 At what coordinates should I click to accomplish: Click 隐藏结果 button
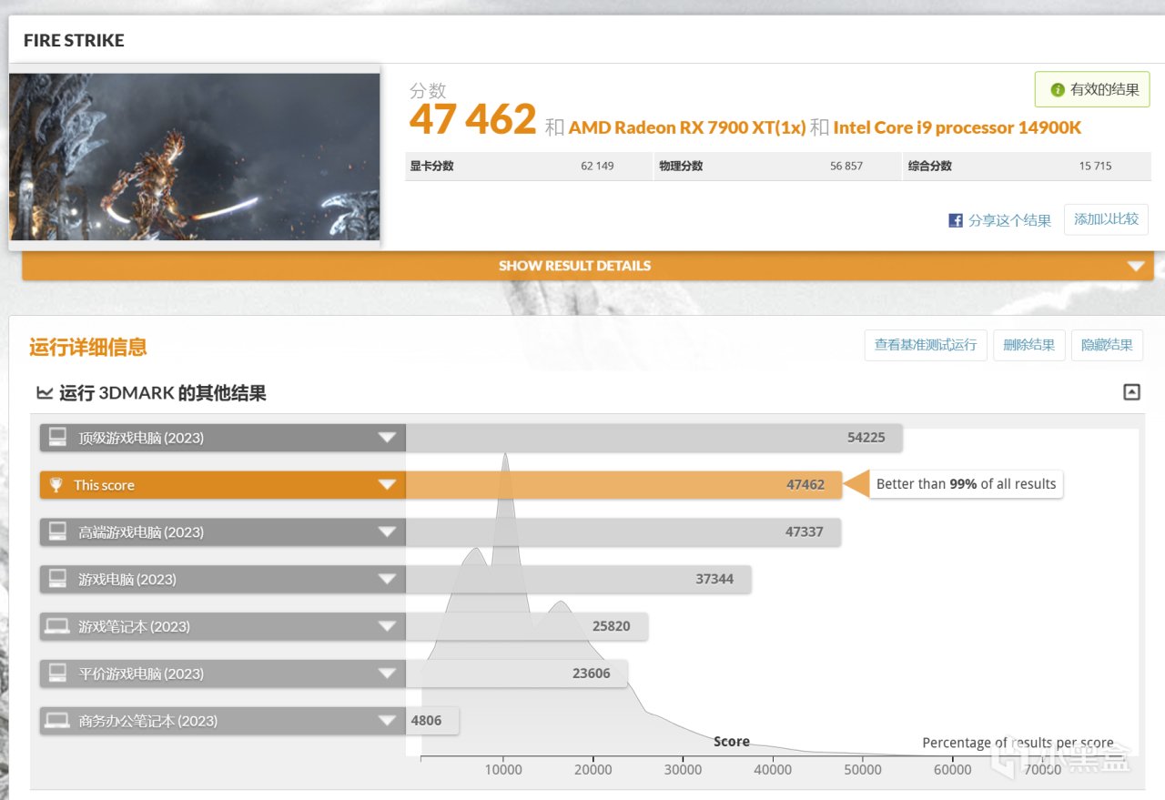(x=1107, y=345)
